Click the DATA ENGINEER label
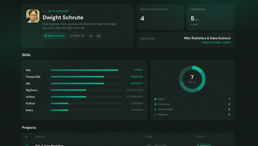 [x=58, y=11]
